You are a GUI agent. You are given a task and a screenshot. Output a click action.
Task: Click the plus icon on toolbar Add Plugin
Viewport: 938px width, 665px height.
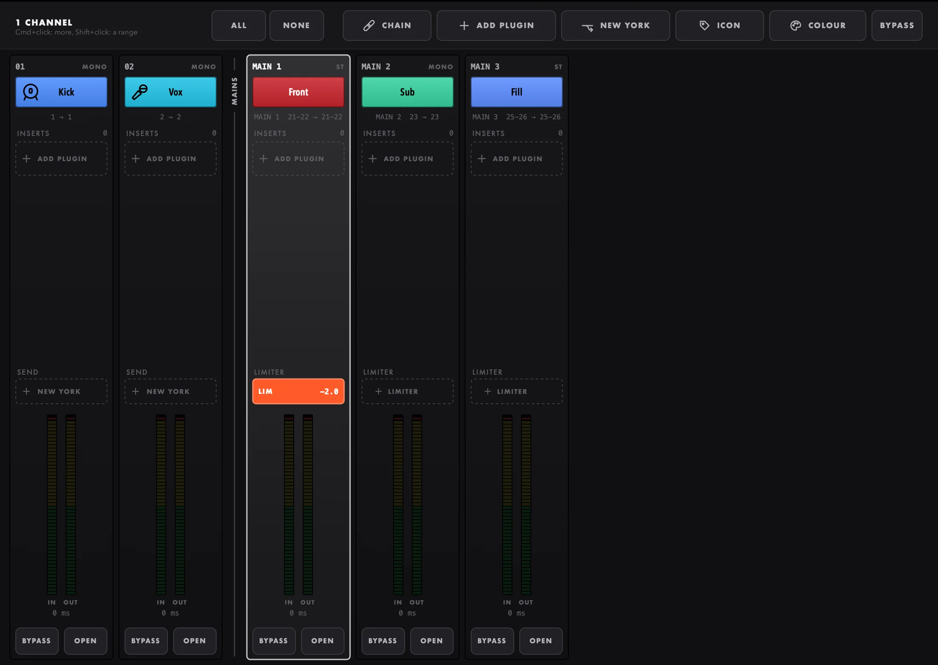pyautogui.click(x=464, y=26)
